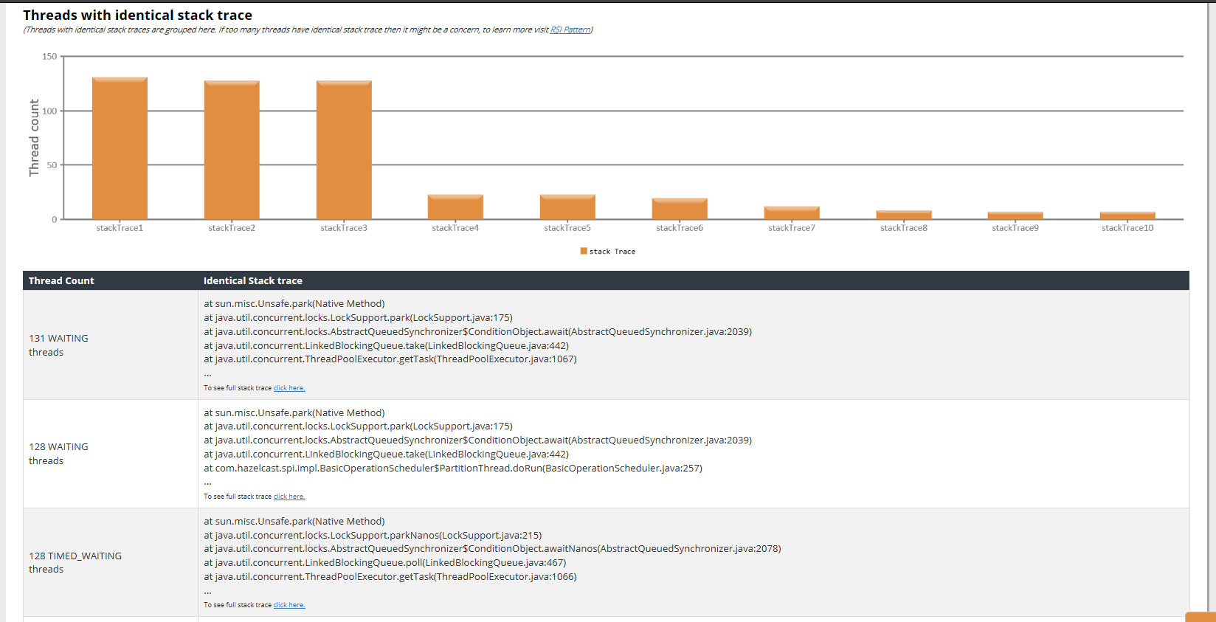Image resolution: width=1216 pixels, height=622 pixels.
Task: Open the RSI Pattern link
Action: point(570,30)
